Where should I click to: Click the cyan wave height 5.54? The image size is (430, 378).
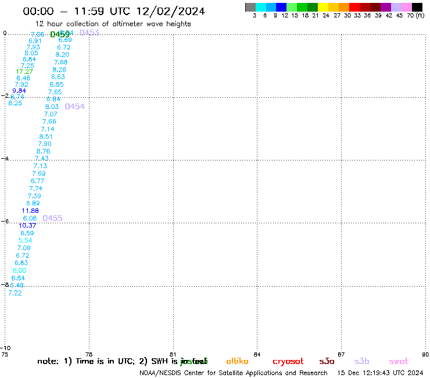pyautogui.click(x=25, y=241)
